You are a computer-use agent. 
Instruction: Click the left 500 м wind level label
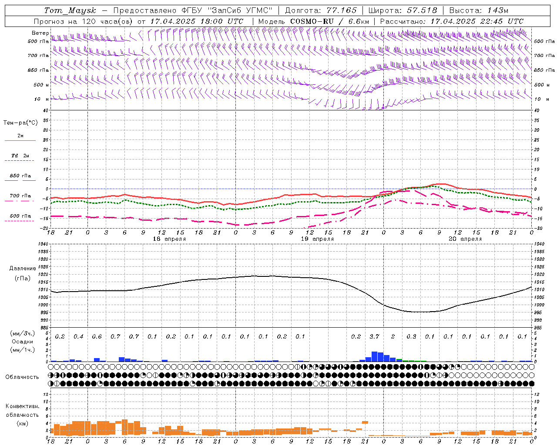tap(41, 85)
